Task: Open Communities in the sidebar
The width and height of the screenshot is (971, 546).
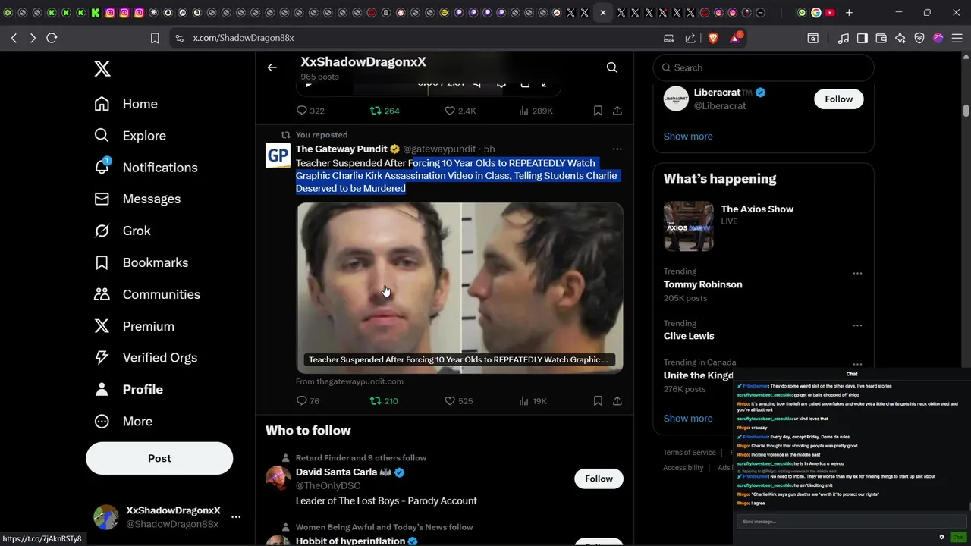Action: point(147,294)
